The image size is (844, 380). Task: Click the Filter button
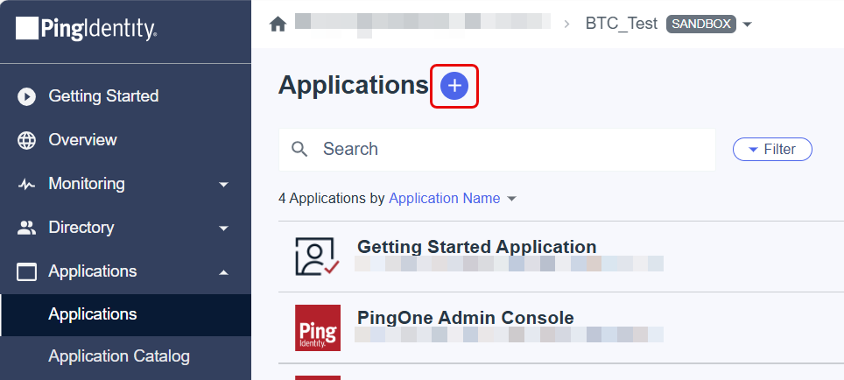click(772, 149)
